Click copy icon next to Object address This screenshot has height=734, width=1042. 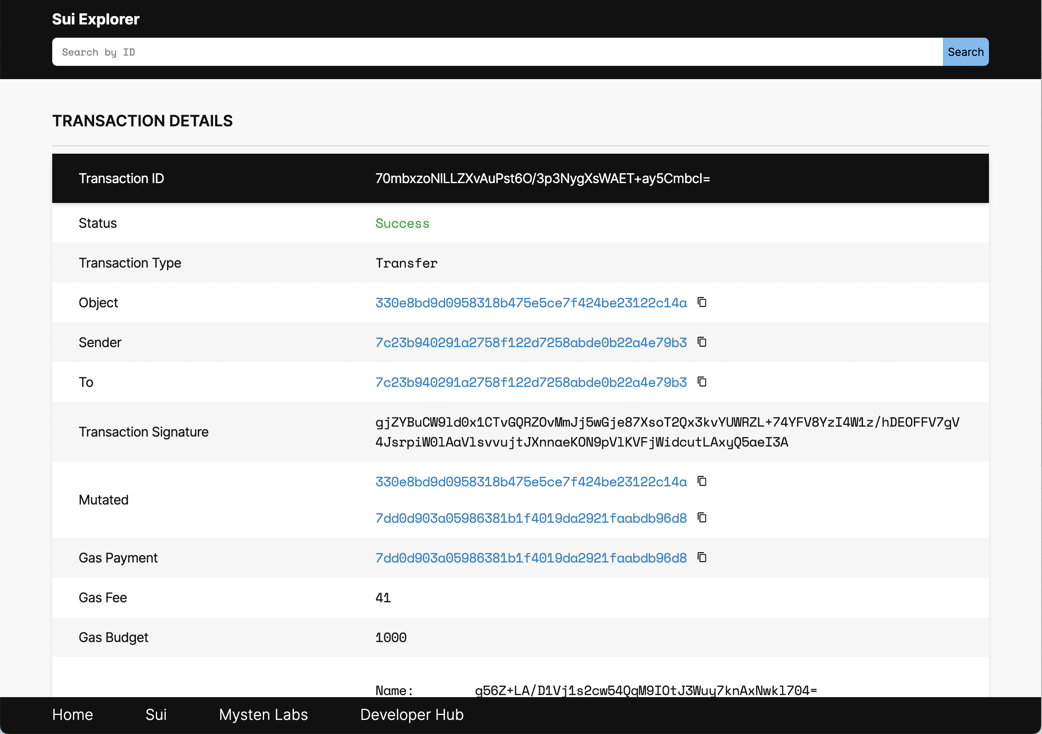(702, 302)
